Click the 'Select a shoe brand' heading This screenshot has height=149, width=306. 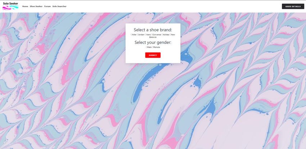(153, 30)
